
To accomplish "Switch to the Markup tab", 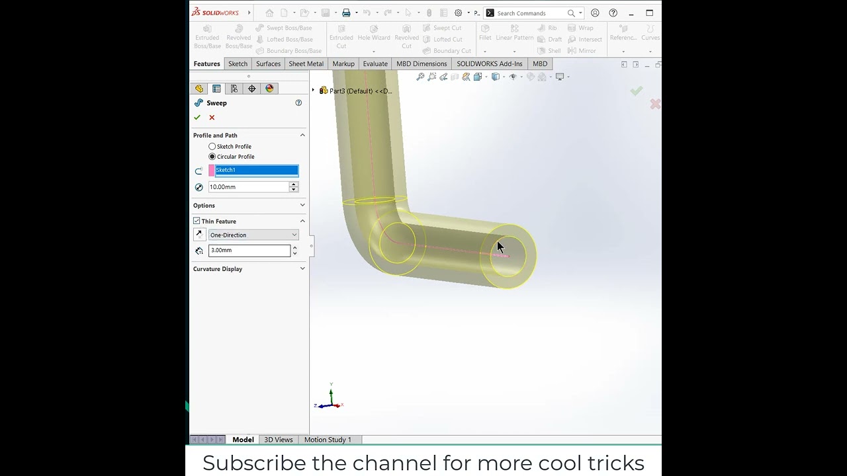I will (x=343, y=64).
